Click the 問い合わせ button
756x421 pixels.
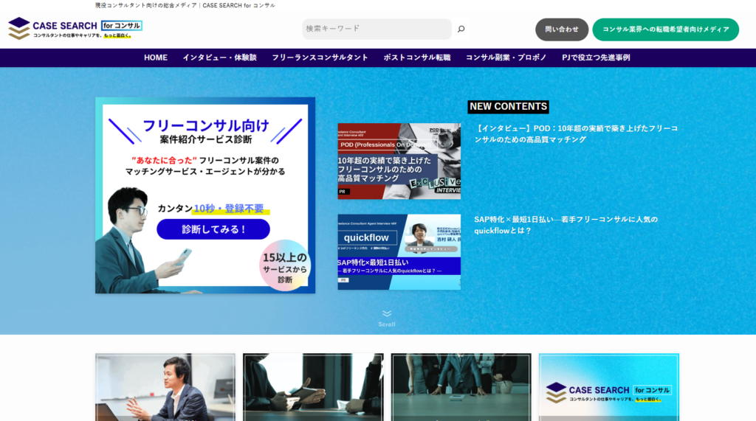[x=562, y=29]
